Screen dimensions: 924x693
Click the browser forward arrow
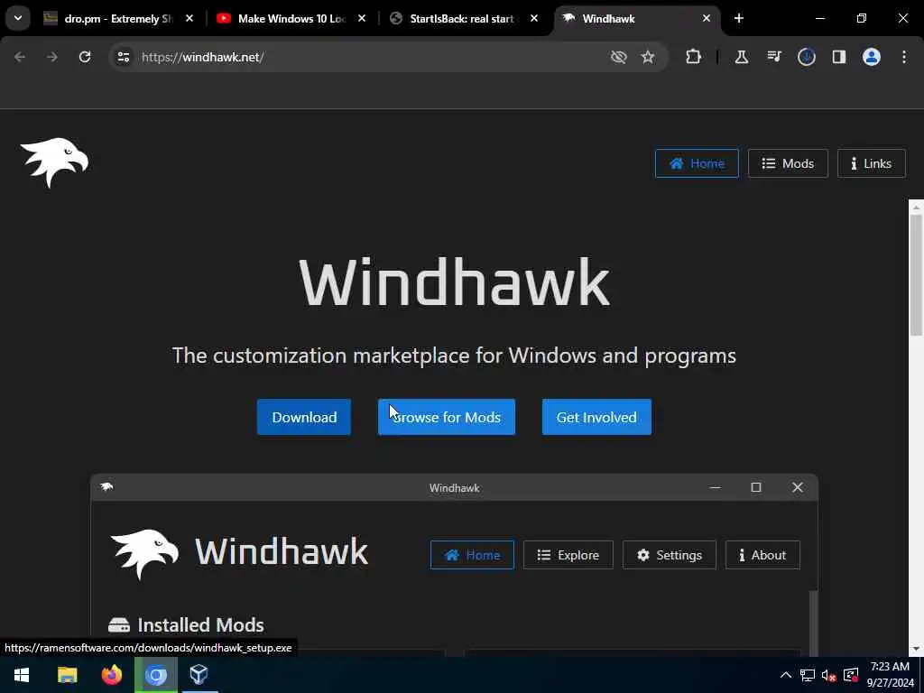(51, 57)
